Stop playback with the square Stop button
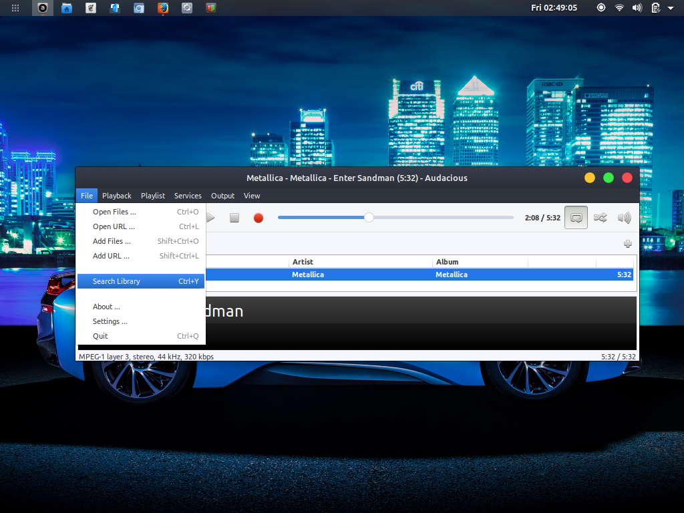Screen dimensions: 684x513 (x=234, y=217)
